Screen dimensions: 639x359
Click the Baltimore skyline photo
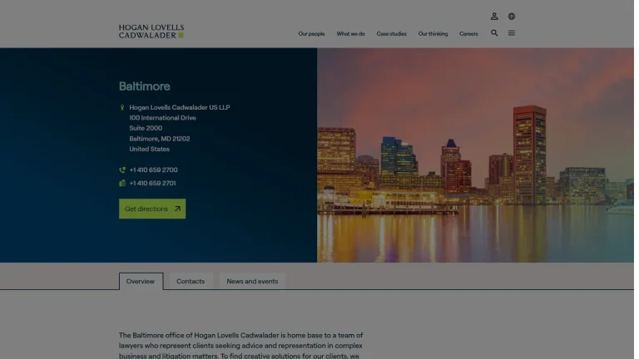[x=475, y=155]
